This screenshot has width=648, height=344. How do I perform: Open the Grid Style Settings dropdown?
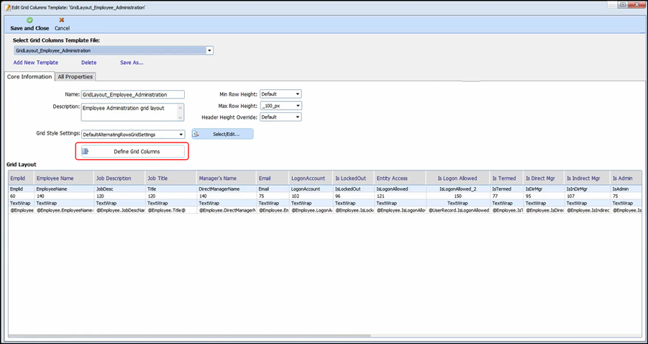[181, 135]
